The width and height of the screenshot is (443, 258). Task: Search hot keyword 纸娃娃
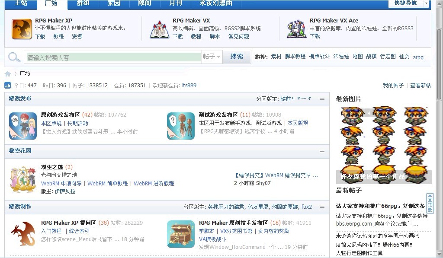click(x=341, y=57)
